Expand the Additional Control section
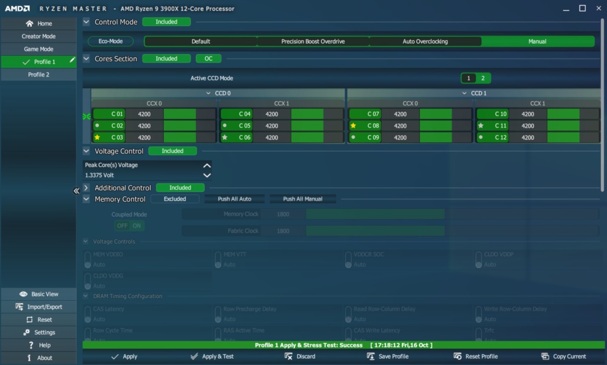 [86, 188]
